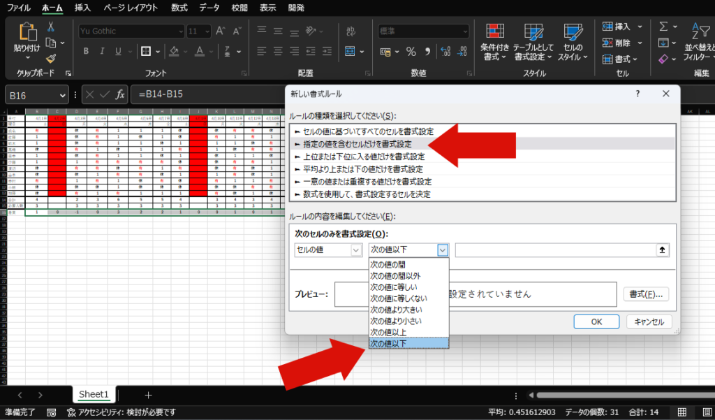The width and height of the screenshot is (715, 420).
Task: Choose 次の値より小さい from operator list
Action: 408,321
